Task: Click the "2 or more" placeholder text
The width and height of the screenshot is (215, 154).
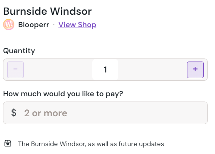Action: pos(46,113)
